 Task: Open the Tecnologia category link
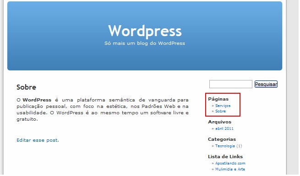pyautogui.click(x=225, y=146)
